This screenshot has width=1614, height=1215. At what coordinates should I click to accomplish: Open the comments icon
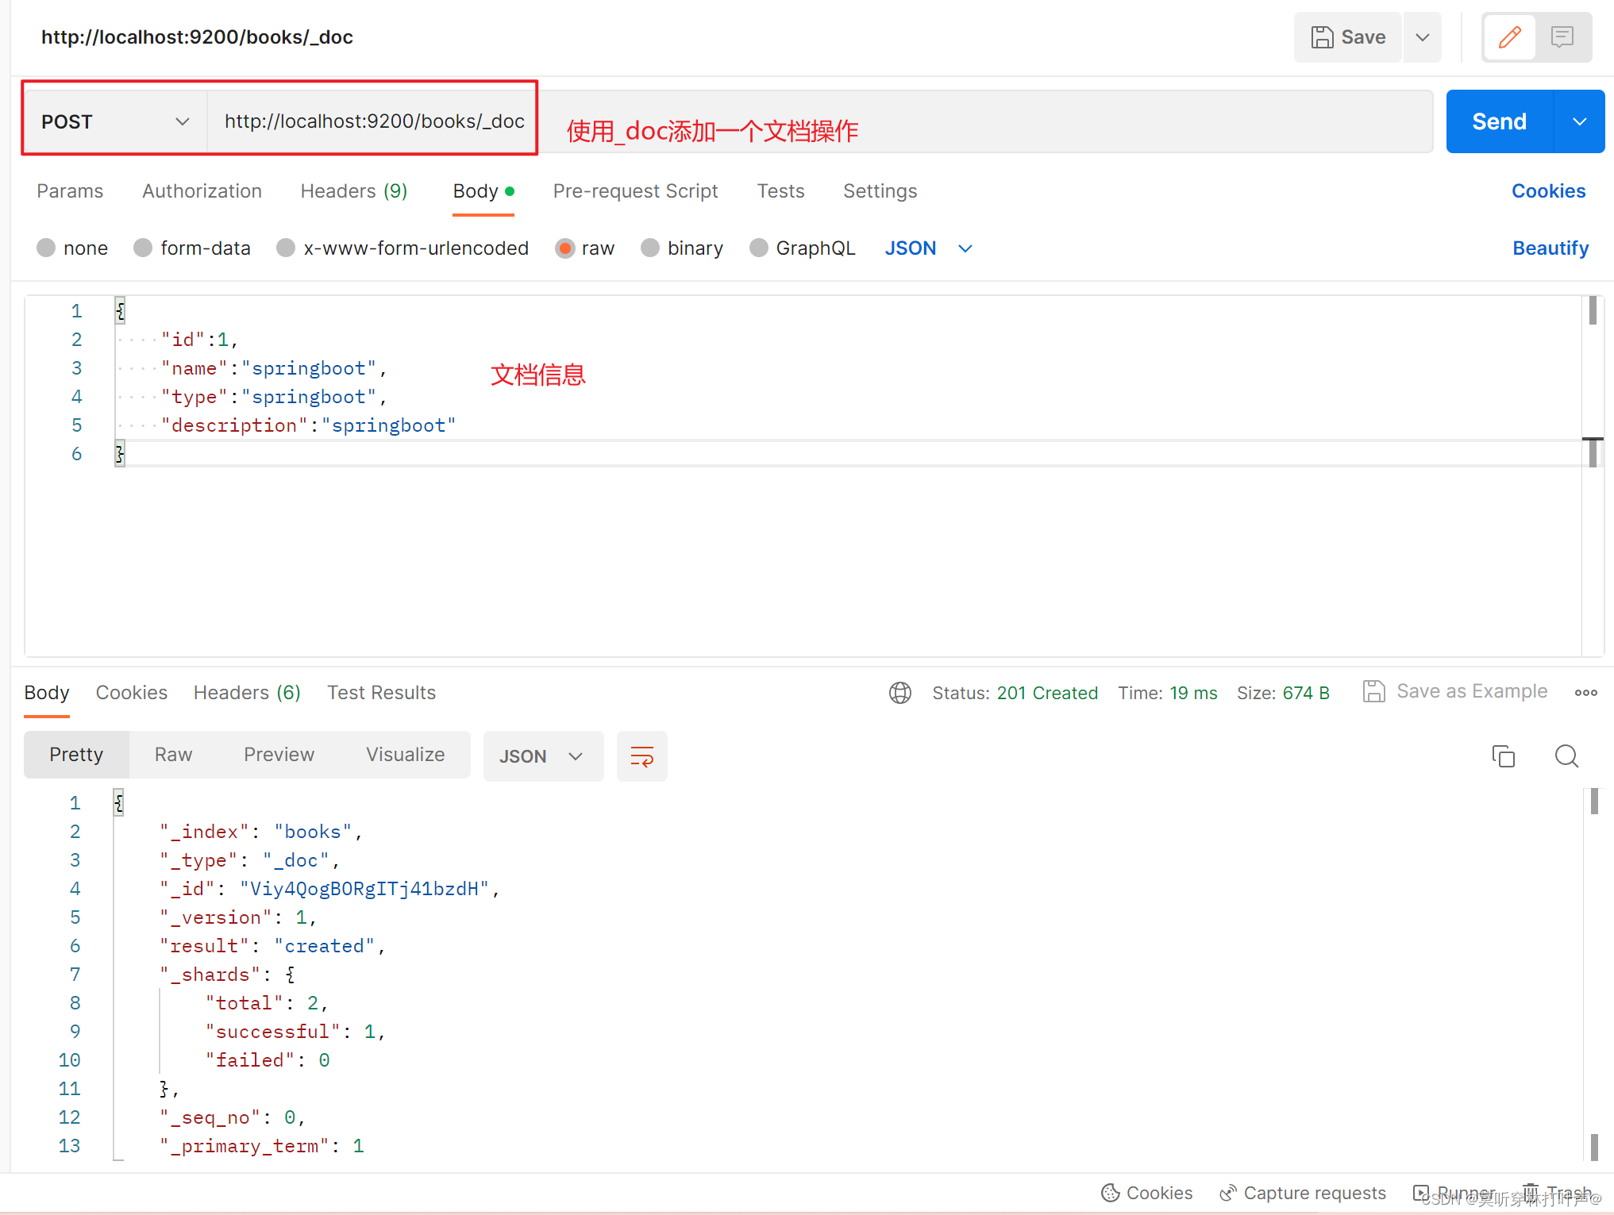click(1562, 37)
